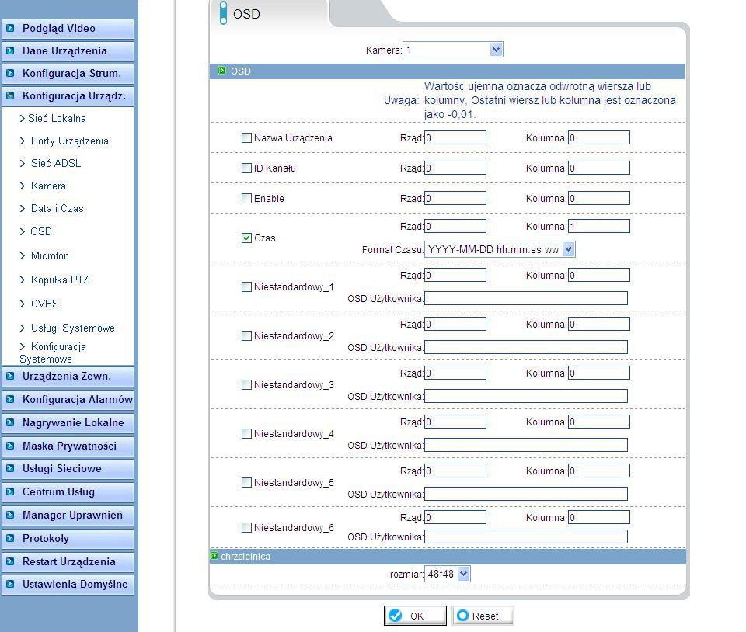Viewport: 746px width, 632px height.
Task: Open the Urządzenia Zewn. menu
Action: coord(68,377)
